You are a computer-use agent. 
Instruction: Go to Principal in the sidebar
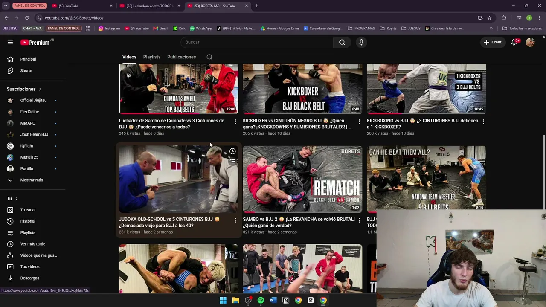(28, 59)
